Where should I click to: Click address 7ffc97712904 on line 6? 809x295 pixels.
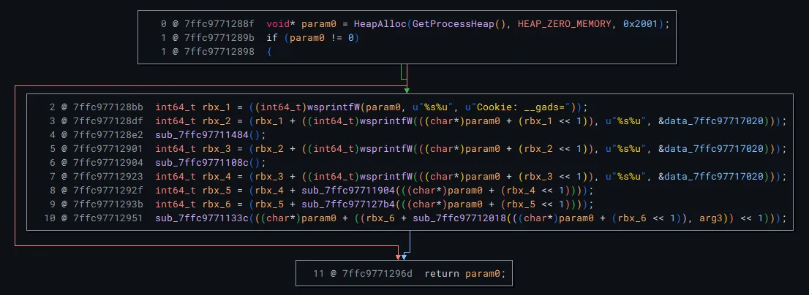108,163
